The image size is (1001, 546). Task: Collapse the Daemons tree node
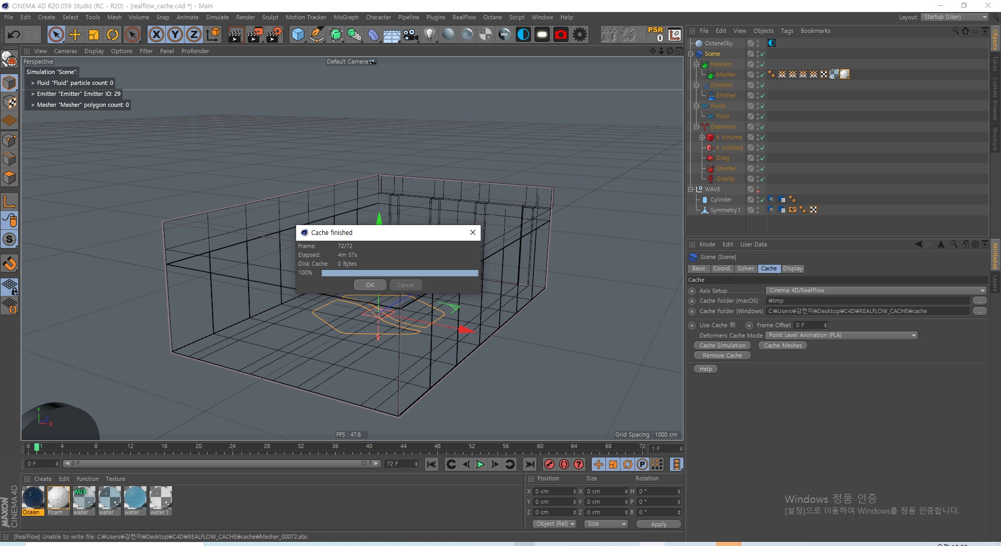coord(696,127)
